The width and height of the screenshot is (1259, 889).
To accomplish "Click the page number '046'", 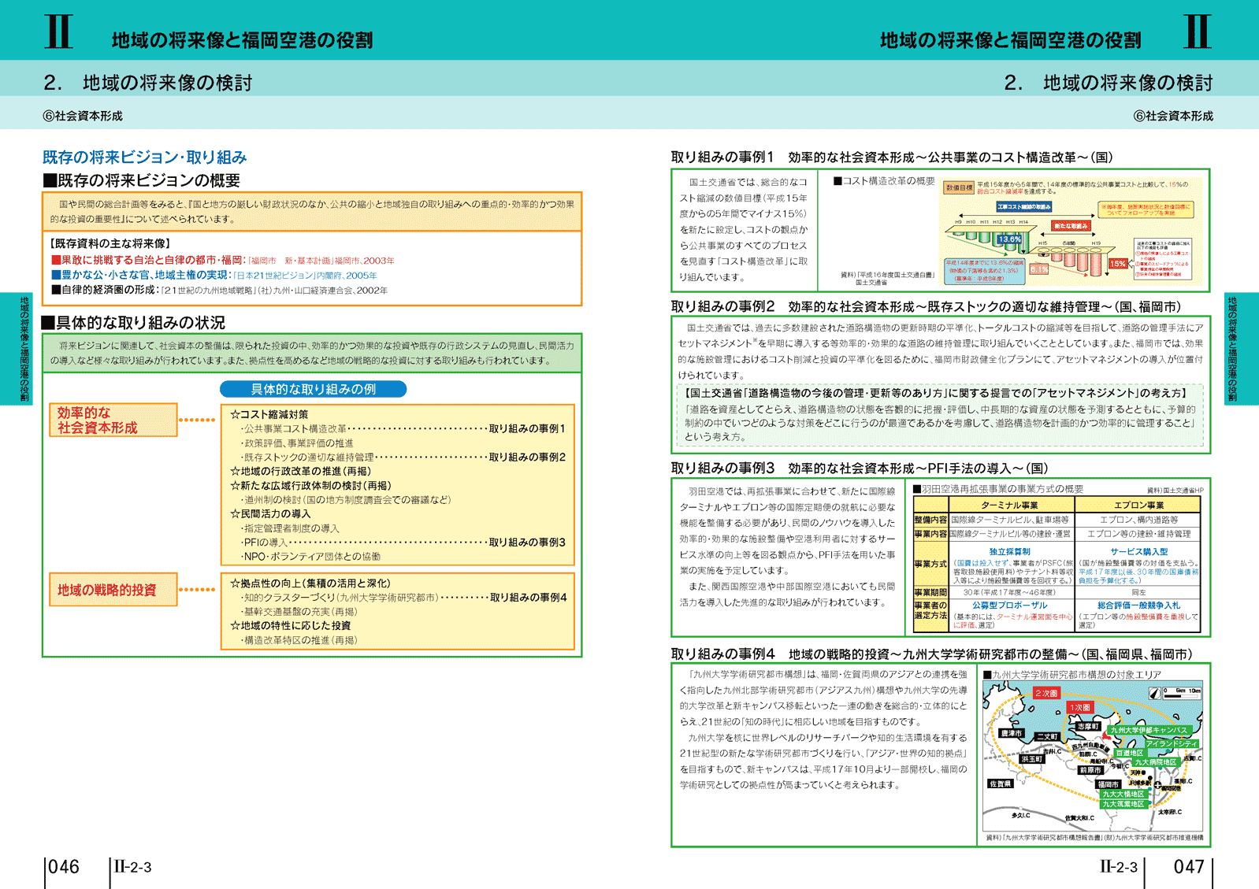I will [x=64, y=867].
